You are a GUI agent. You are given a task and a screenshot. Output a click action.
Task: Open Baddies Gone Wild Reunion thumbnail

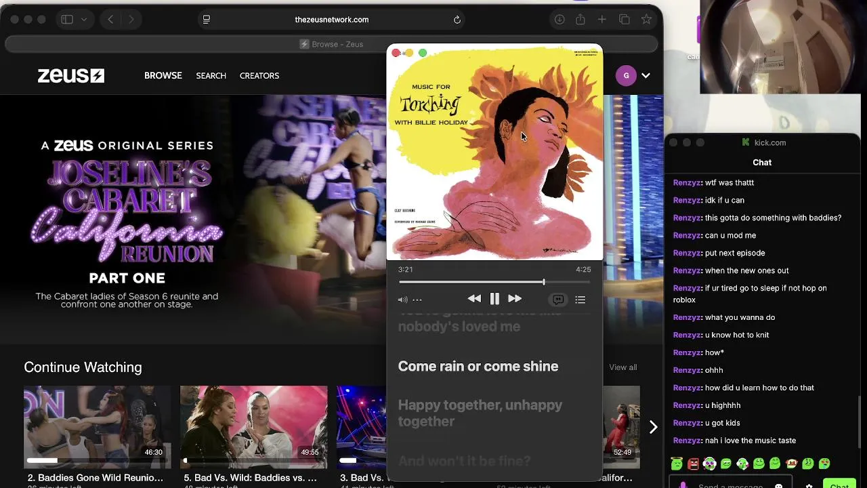(x=98, y=427)
